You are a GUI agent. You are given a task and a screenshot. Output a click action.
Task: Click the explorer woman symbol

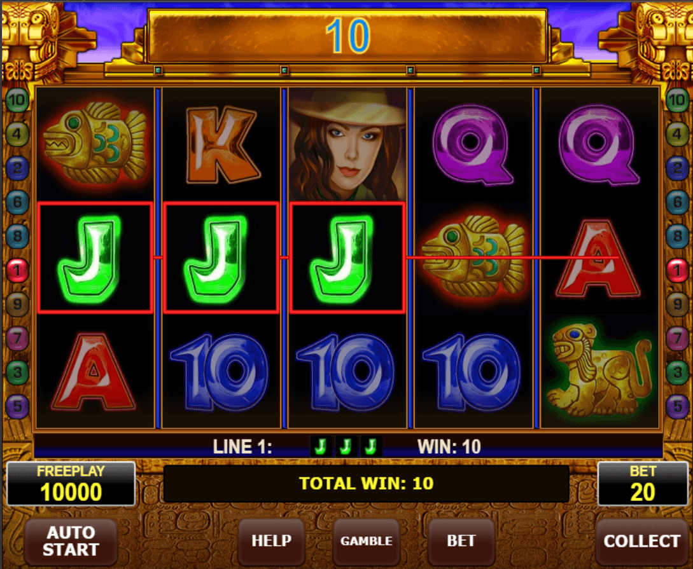point(347,144)
